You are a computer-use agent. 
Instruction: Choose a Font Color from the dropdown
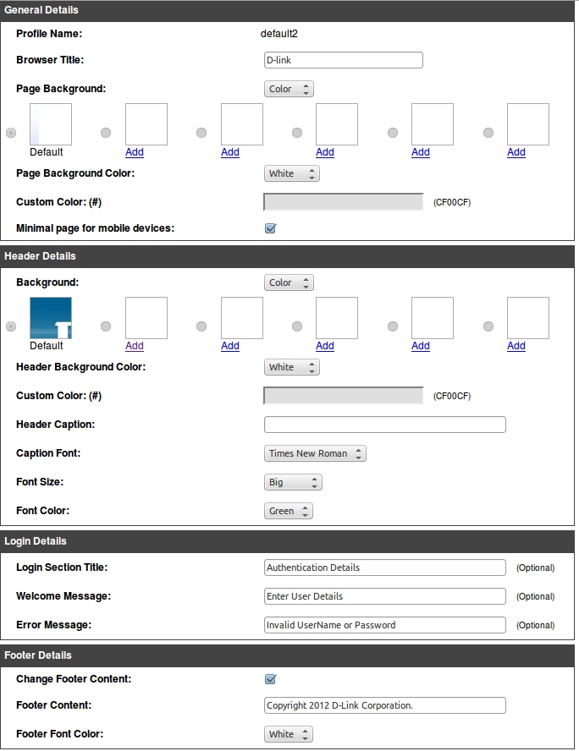click(289, 511)
